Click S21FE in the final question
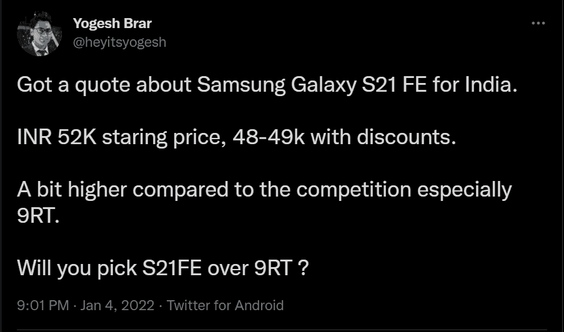The height and width of the screenshot is (332, 564). [x=172, y=268]
